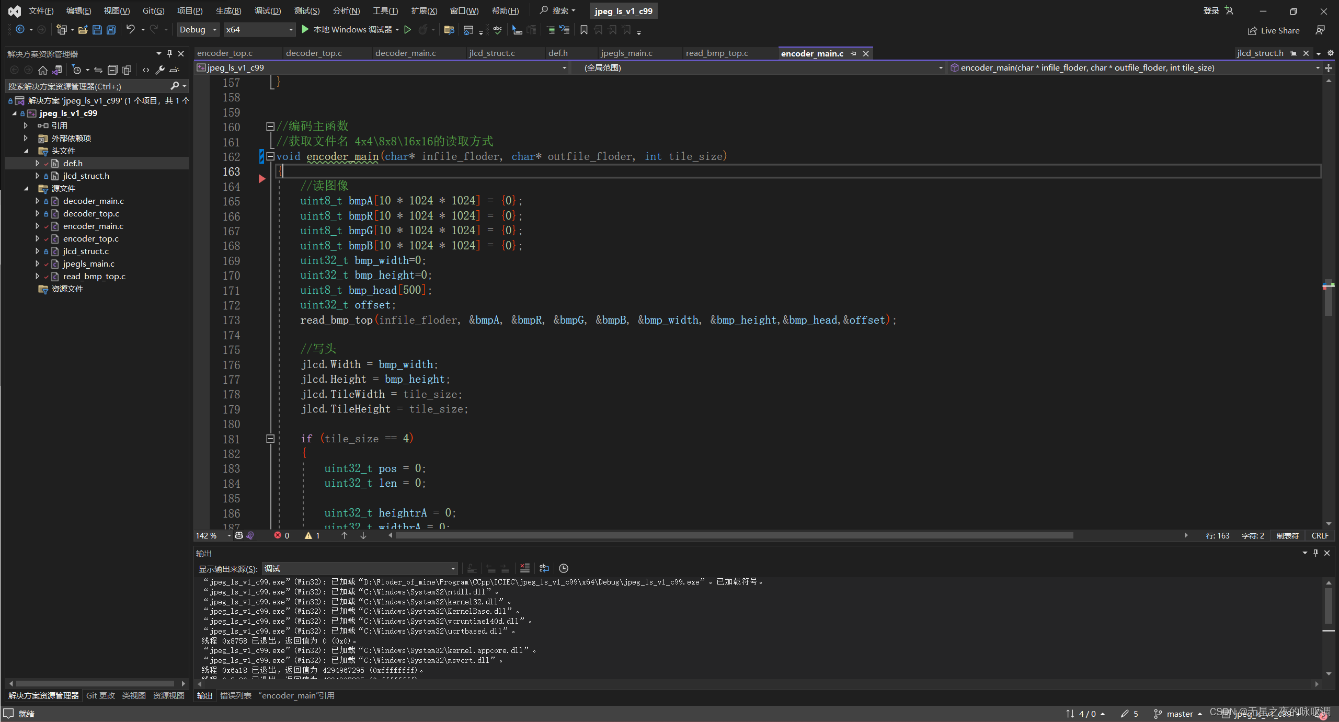The width and height of the screenshot is (1339, 722).
Task: Click the error count indicator showing 0
Action: pyautogui.click(x=282, y=535)
